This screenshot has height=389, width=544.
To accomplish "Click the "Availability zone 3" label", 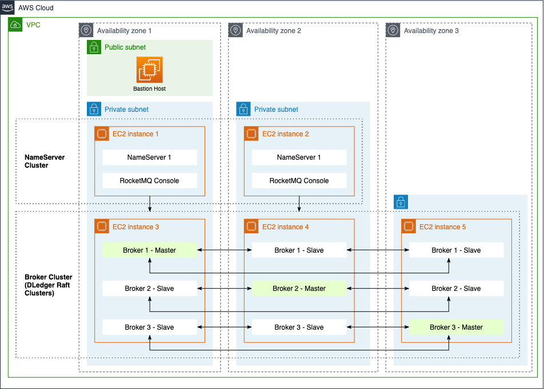I will click(431, 30).
